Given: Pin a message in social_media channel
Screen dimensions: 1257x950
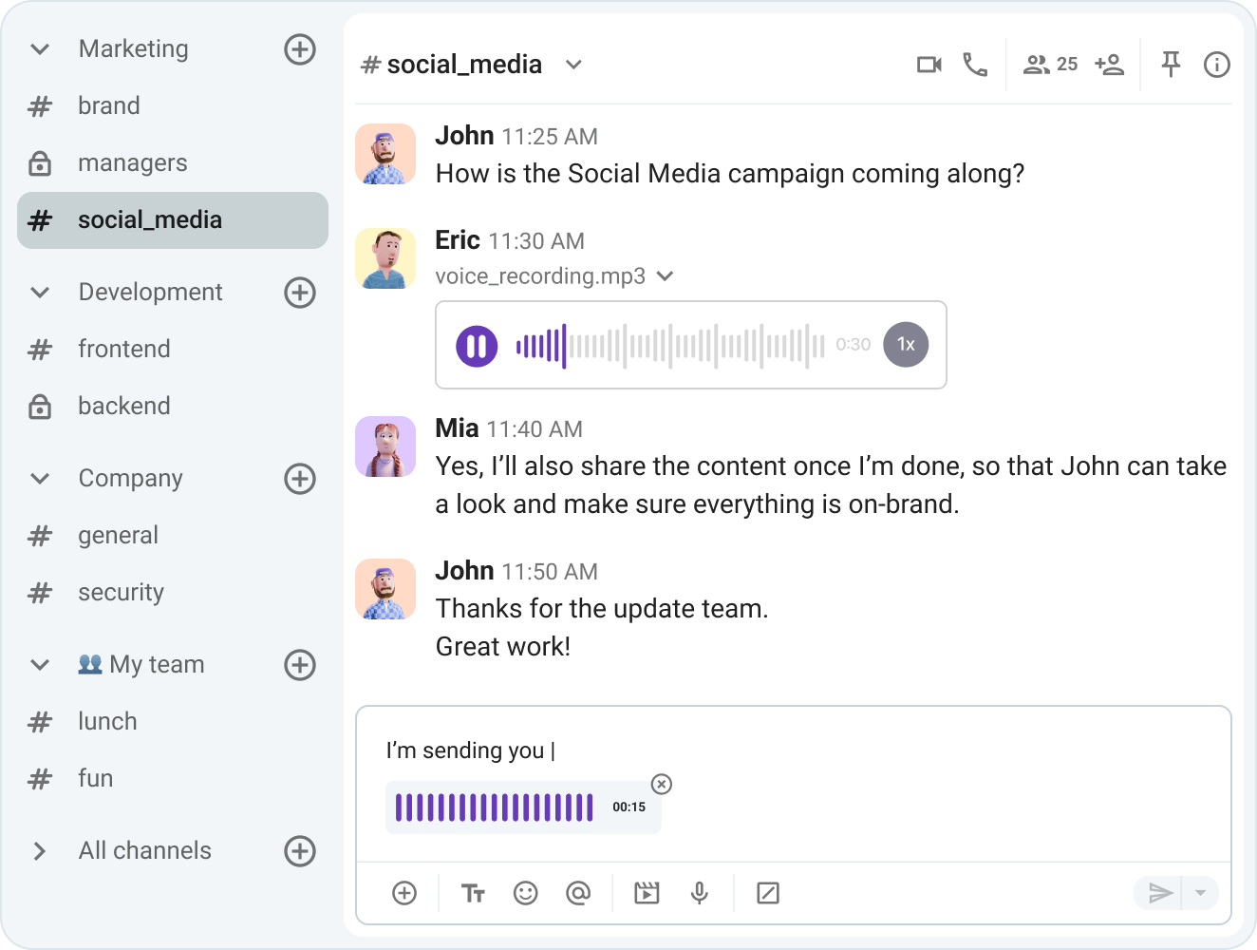Looking at the screenshot, I should (x=1171, y=64).
